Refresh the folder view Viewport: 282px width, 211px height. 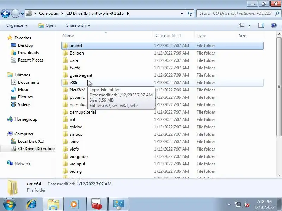(x=190, y=13)
